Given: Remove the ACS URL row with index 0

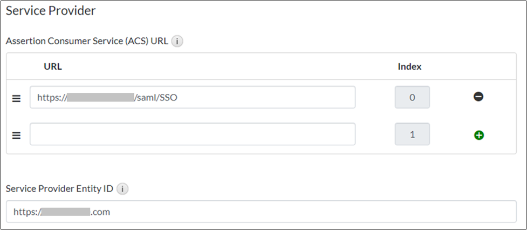Looking at the screenshot, I should click(478, 97).
